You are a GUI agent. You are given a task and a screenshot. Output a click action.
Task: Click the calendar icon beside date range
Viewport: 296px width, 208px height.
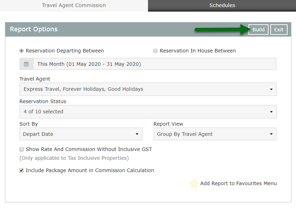26,64
